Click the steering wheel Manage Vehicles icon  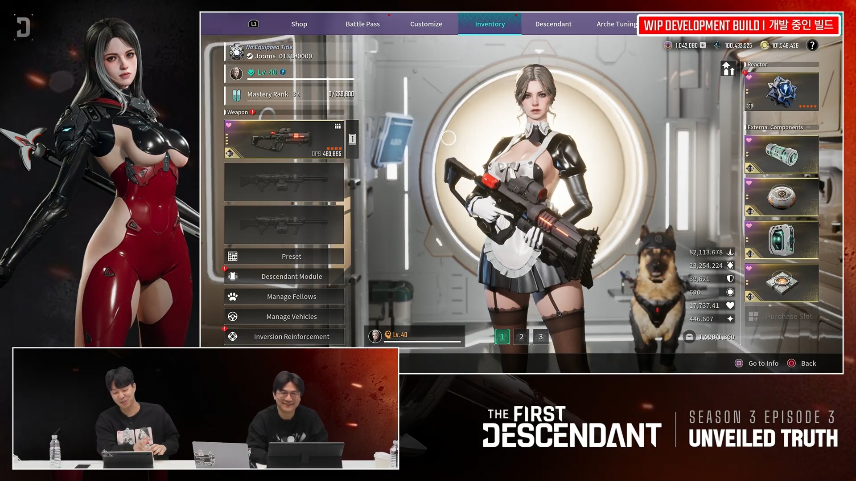[233, 317]
